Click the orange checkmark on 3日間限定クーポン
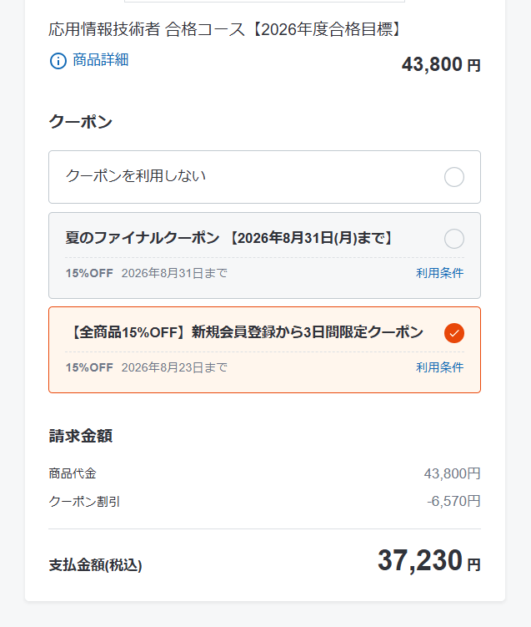Viewport: 531px width, 627px height. [x=454, y=332]
